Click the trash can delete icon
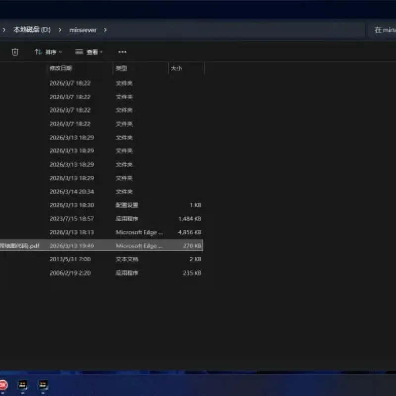 (x=15, y=52)
